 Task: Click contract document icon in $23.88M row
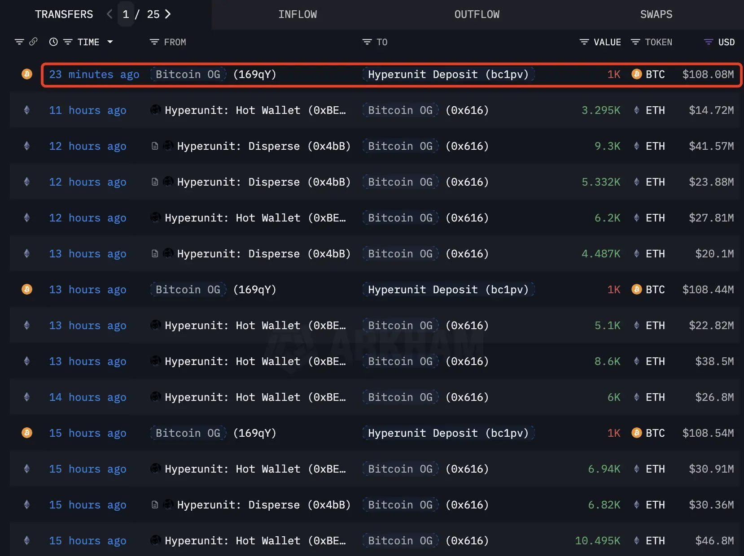coord(155,182)
